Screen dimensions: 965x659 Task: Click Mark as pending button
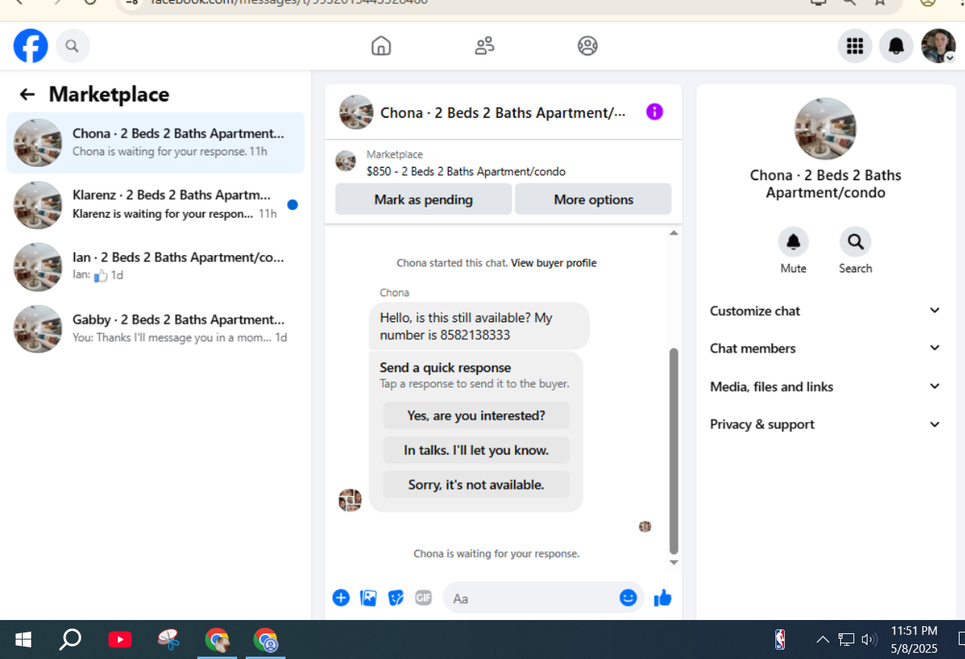pos(424,200)
